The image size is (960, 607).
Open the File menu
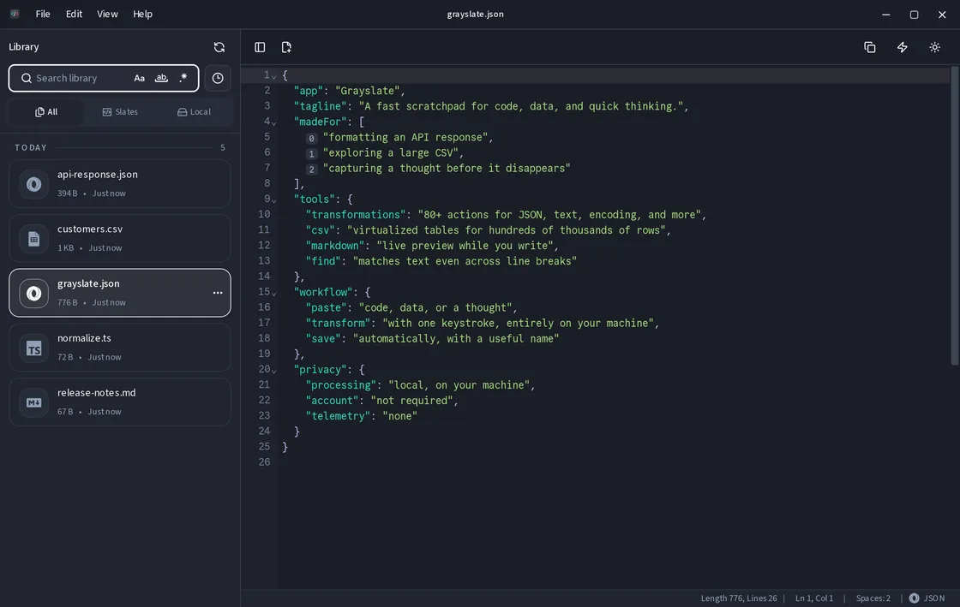pos(43,14)
